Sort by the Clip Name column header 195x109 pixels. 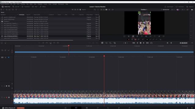(3, 15)
